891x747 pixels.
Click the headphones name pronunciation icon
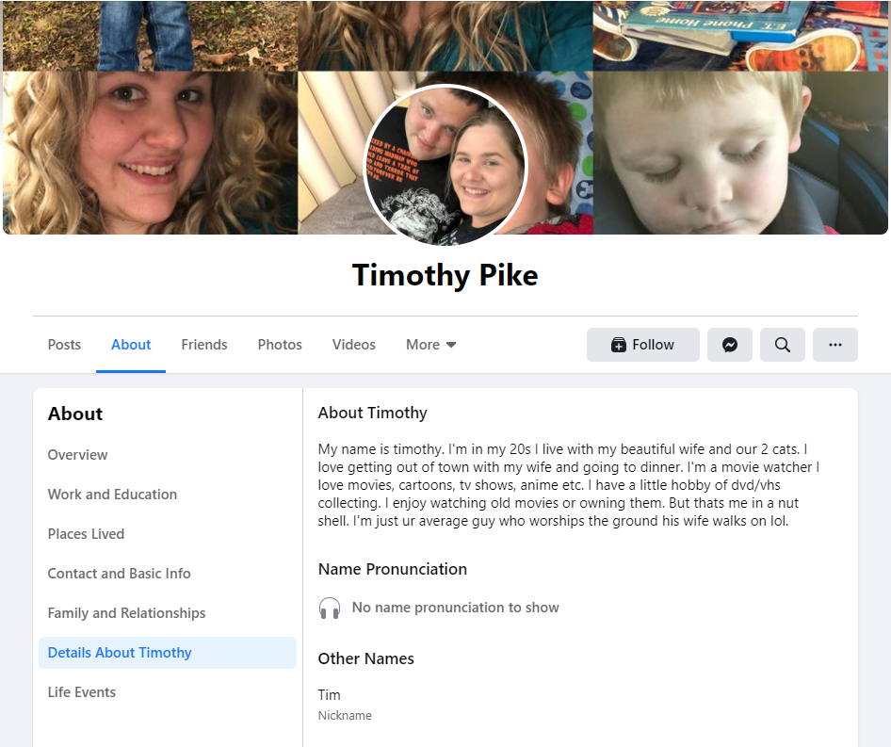coord(330,608)
